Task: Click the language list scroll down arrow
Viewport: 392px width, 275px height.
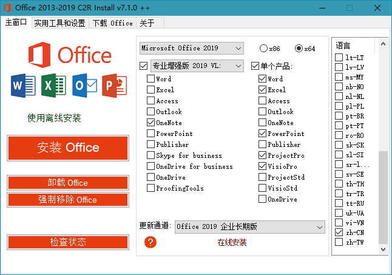Action: (x=383, y=249)
